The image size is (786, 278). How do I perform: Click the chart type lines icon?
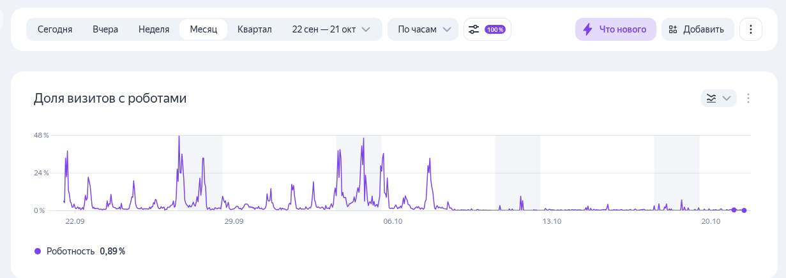coord(711,98)
